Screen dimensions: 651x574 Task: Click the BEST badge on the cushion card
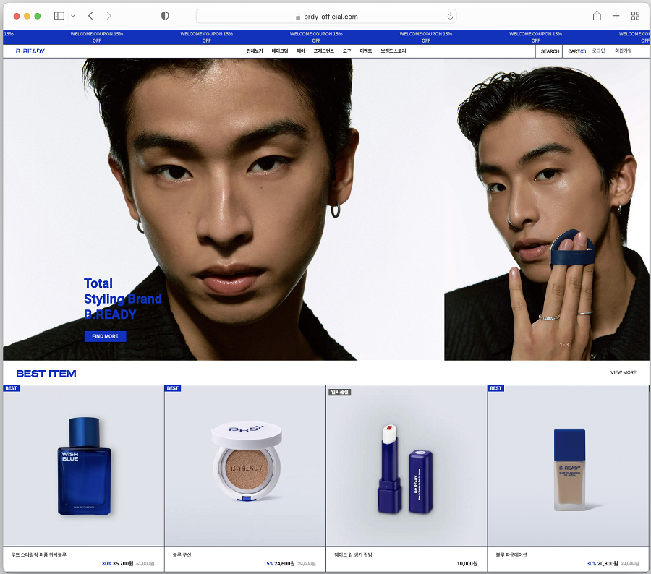[173, 388]
